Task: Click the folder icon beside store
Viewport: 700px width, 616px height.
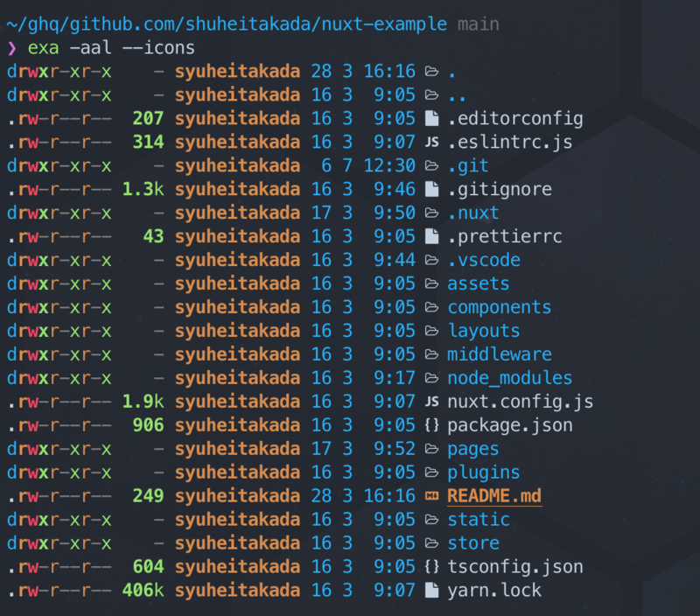Action: point(431,543)
